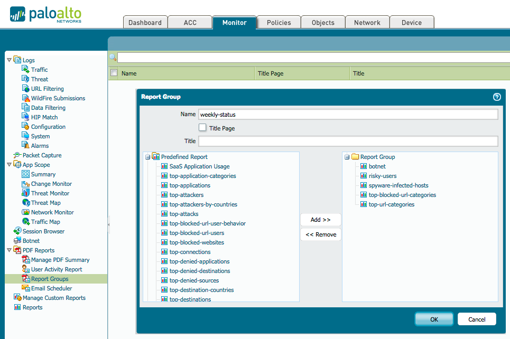
Task: Click the Add >> button
Action: click(320, 220)
